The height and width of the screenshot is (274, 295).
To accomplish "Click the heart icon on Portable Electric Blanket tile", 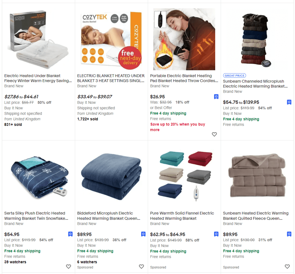I will tap(214, 134).
